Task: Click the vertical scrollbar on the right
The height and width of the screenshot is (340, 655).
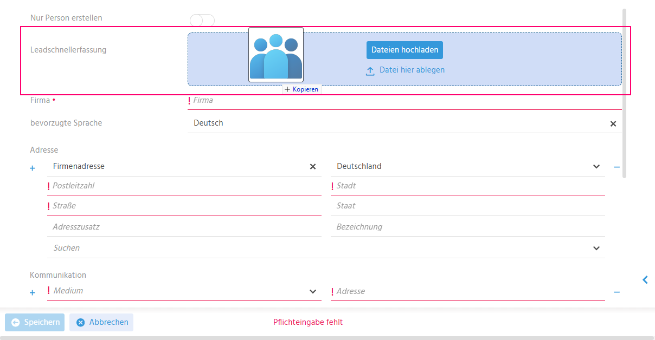Action: 625,93
